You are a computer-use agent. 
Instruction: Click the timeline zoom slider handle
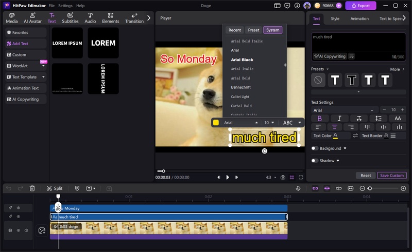(x=370, y=188)
